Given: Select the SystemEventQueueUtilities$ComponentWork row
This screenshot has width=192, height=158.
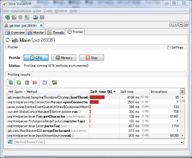Looking at the screenshot, I should point(93,107).
